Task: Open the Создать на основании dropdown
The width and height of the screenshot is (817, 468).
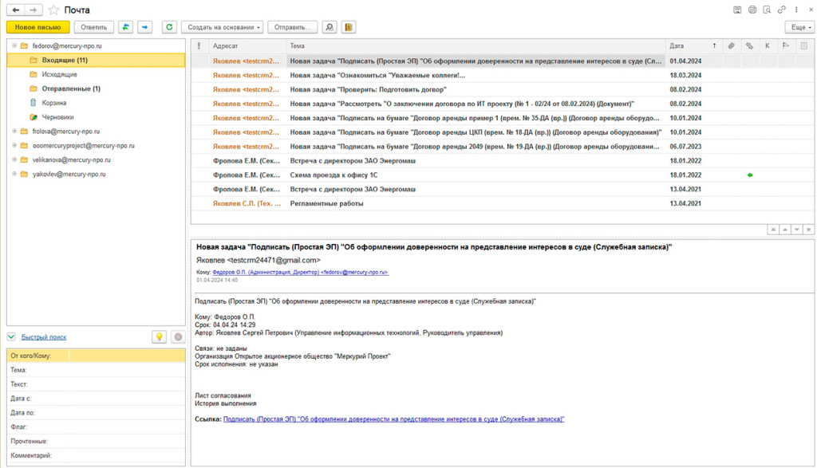Action: click(223, 27)
